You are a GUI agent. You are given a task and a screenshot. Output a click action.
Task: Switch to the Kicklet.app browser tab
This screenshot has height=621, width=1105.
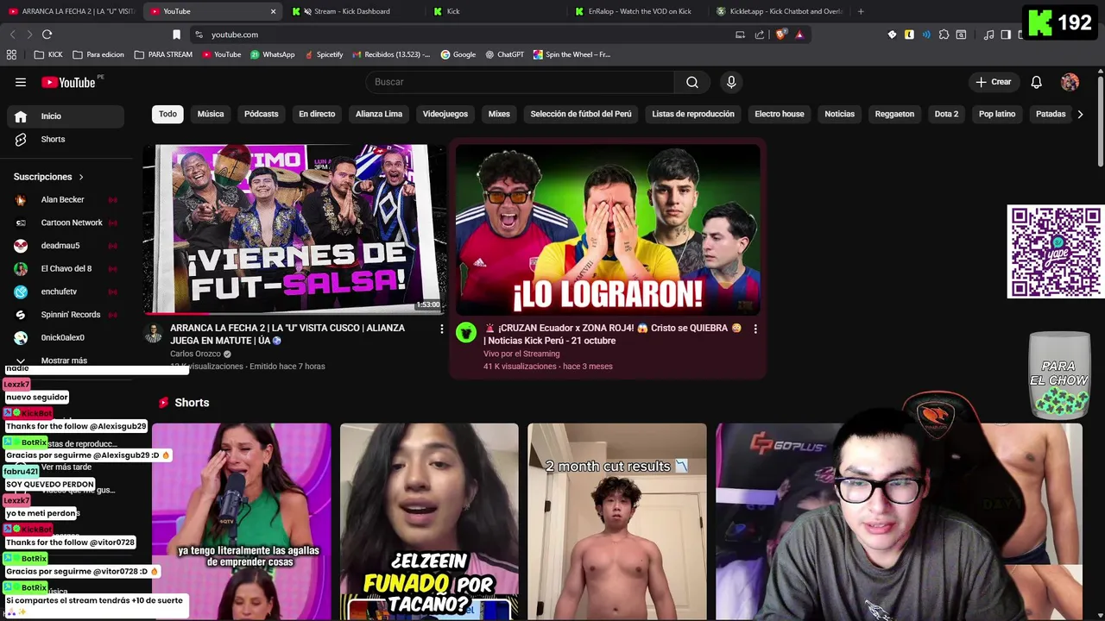781,11
